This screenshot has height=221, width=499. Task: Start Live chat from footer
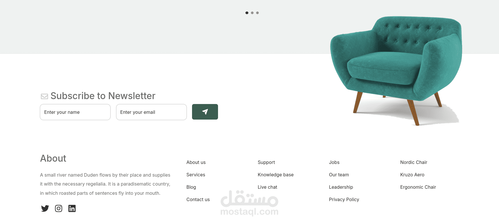click(x=267, y=187)
